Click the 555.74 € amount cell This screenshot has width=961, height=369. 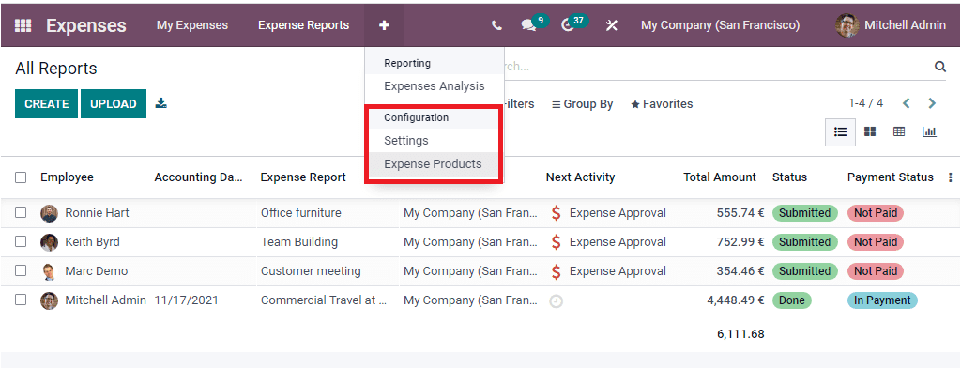click(x=740, y=213)
